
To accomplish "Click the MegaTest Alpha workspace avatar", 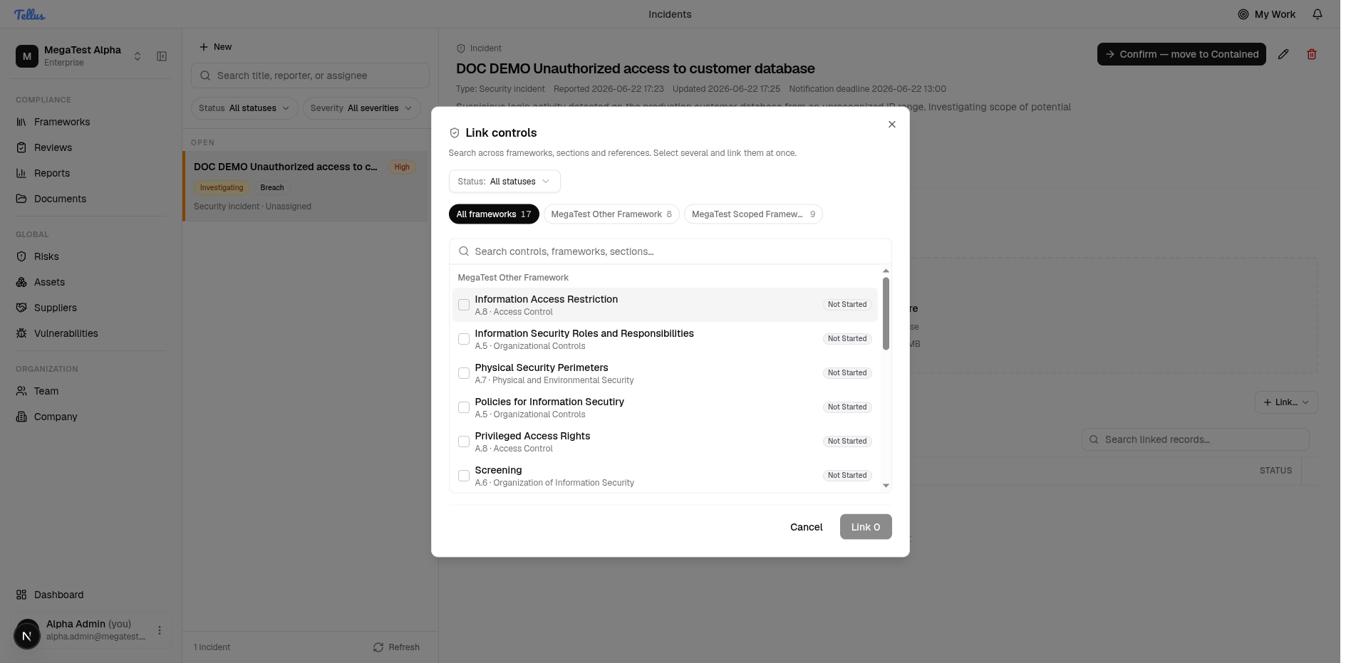I will (27, 56).
